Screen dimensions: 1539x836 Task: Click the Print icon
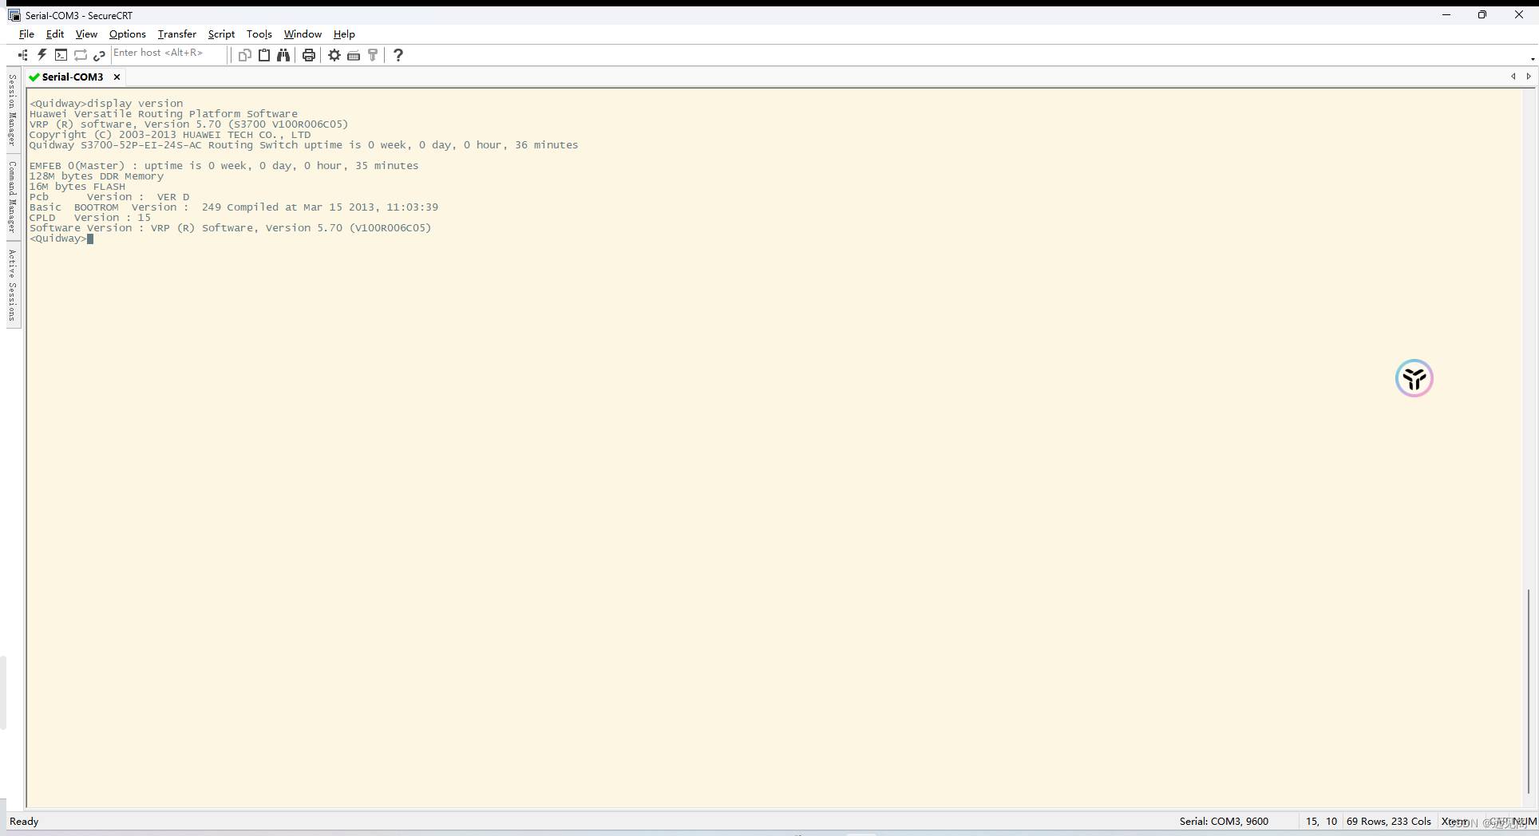point(309,55)
